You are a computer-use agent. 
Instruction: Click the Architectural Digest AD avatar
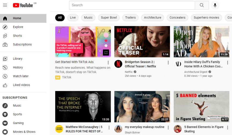[178, 64]
